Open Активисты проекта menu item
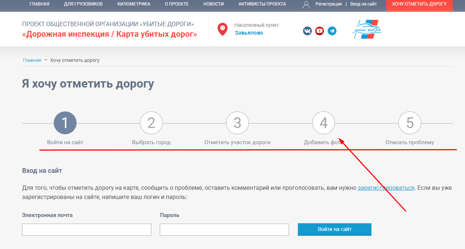Viewport: 465px width, 249px height. [x=262, y=4]
